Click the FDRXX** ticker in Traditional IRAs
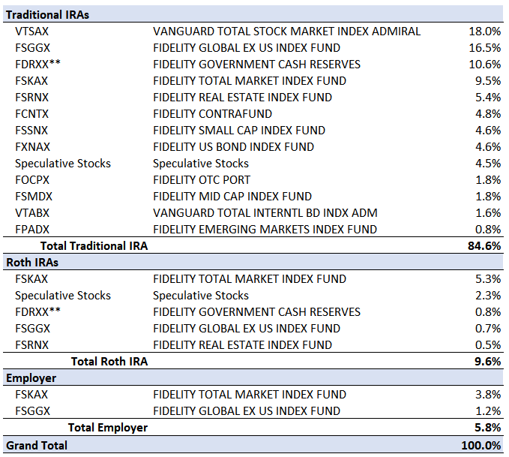509x457 pixels. (x=37, y=65)
